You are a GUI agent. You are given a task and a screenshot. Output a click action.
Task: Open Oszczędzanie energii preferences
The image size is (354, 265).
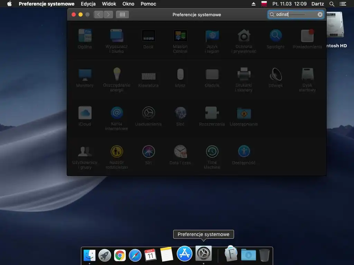click(x=117, y=80)
